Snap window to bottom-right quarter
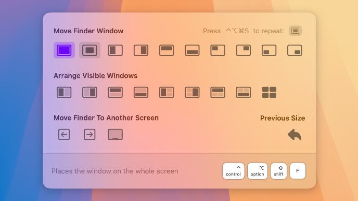 pyautogui.click(x=295, y=50)
